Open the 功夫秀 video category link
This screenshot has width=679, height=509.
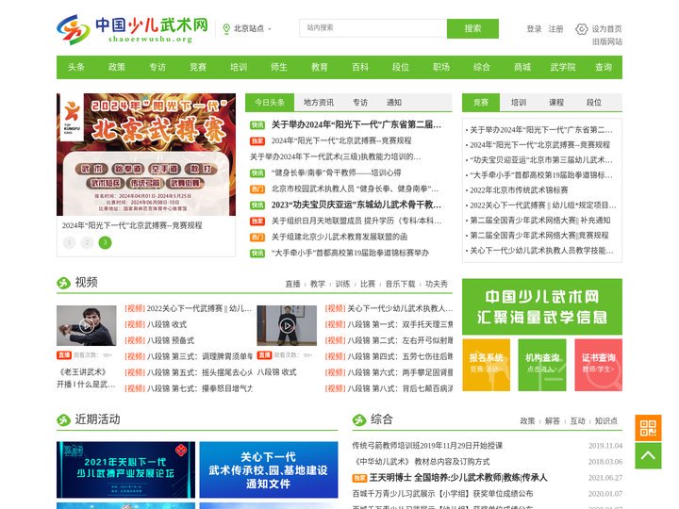tap(436, 284)
